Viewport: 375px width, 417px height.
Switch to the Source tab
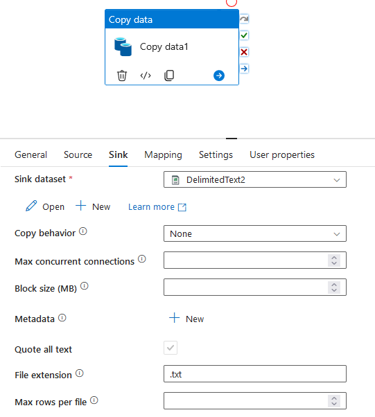(x=78, y=154)
